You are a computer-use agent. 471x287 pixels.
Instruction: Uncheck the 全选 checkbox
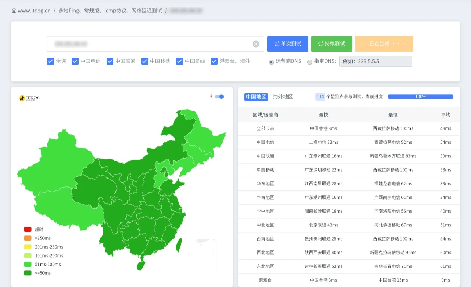(51, 61)
